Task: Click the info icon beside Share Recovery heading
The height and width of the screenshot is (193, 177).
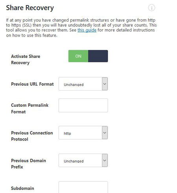Action: (x=151, y=8)
